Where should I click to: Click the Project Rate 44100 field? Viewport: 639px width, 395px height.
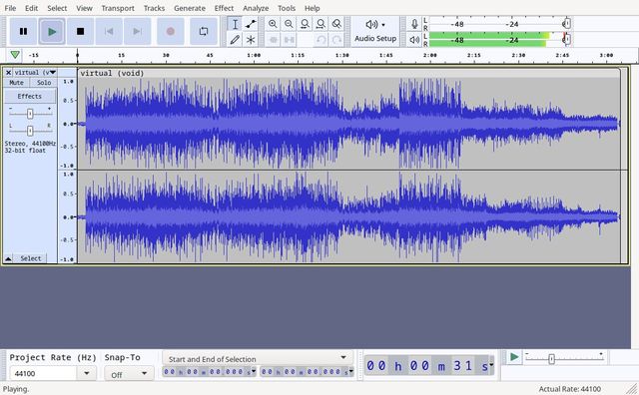click(43, 373)
